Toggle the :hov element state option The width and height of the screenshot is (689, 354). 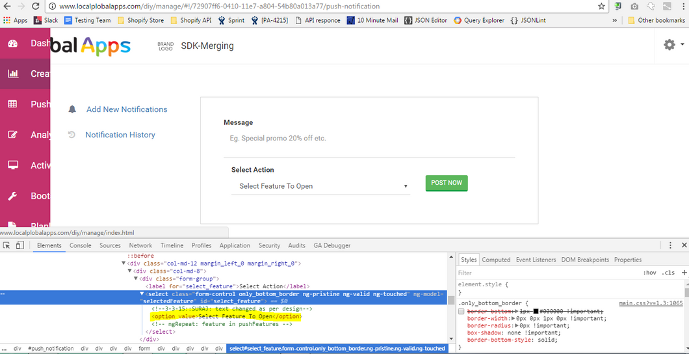(649, 273)
